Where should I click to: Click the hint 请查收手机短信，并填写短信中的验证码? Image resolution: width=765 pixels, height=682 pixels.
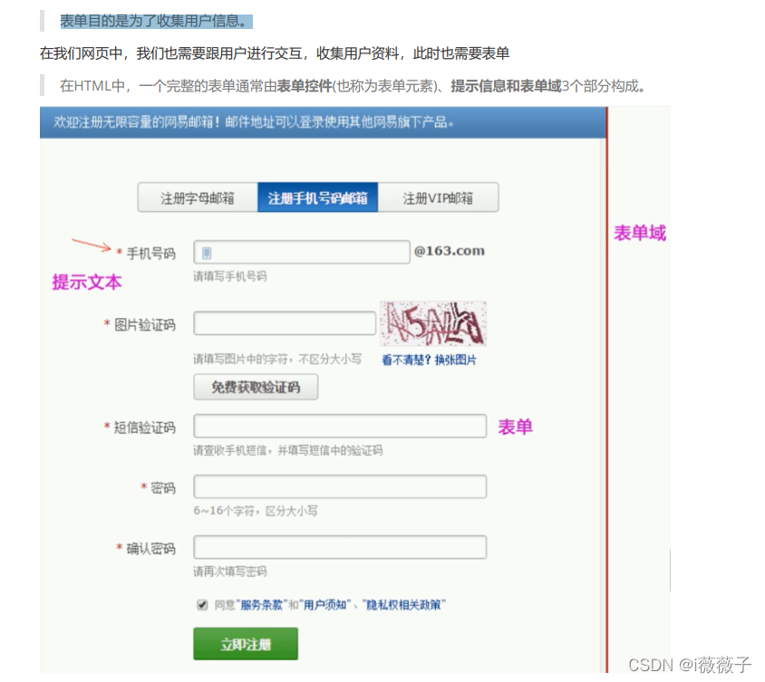(x=288, y=450)
